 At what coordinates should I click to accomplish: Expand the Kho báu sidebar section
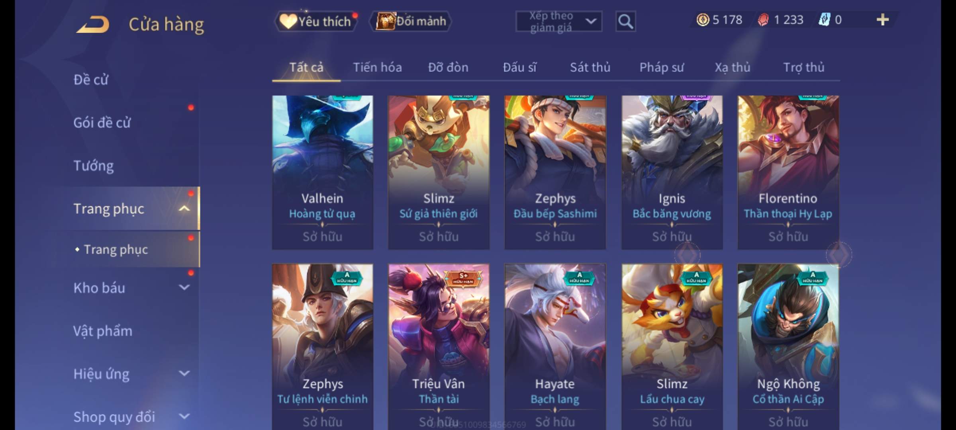click(x=184, y=287)
